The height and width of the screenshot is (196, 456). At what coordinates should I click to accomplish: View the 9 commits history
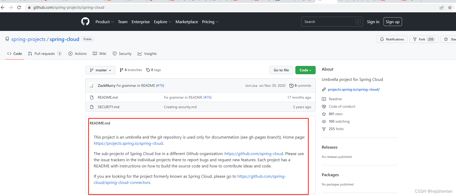[300, 86]
